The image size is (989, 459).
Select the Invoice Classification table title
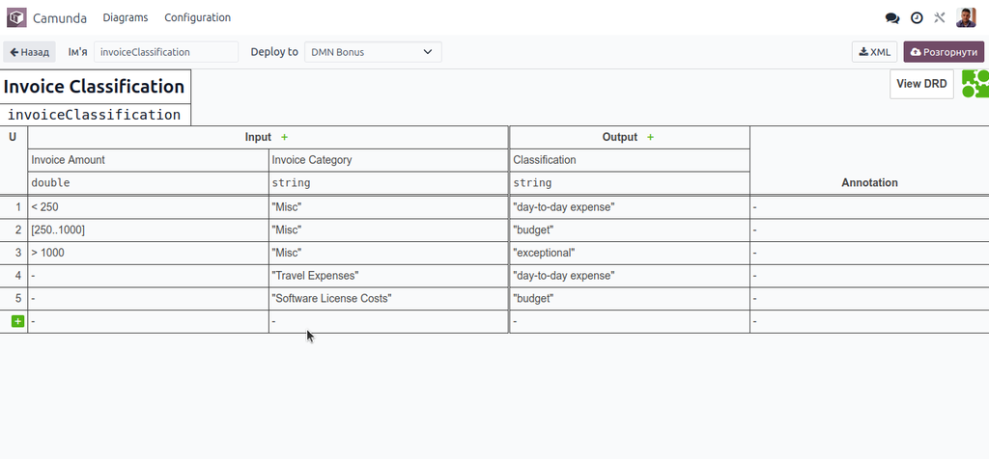[94, 86]
